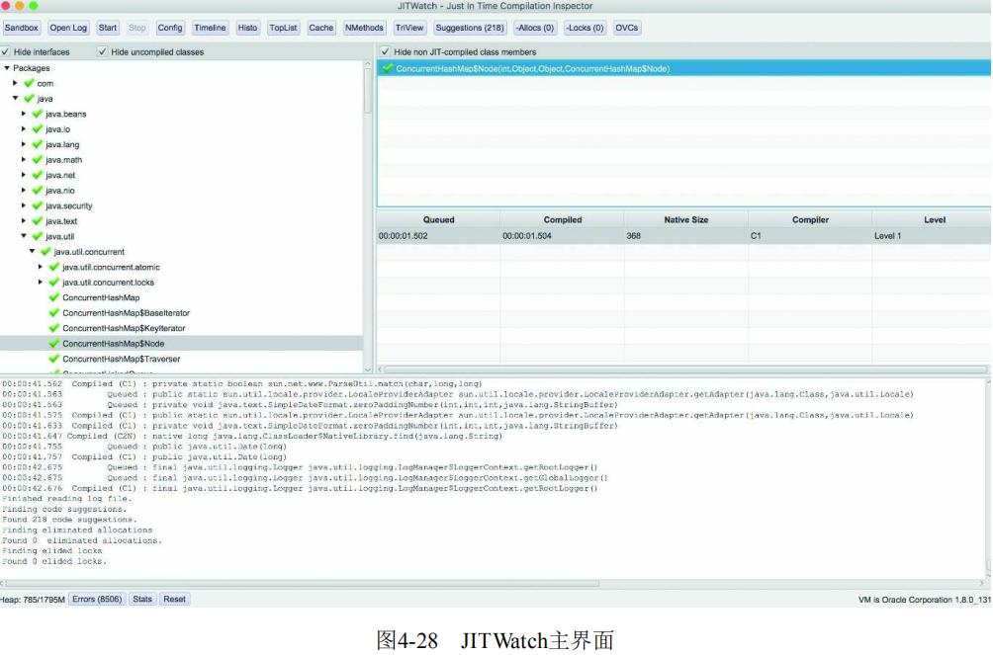
Task: Click the Reset button
Action: [x=173, y=599]
